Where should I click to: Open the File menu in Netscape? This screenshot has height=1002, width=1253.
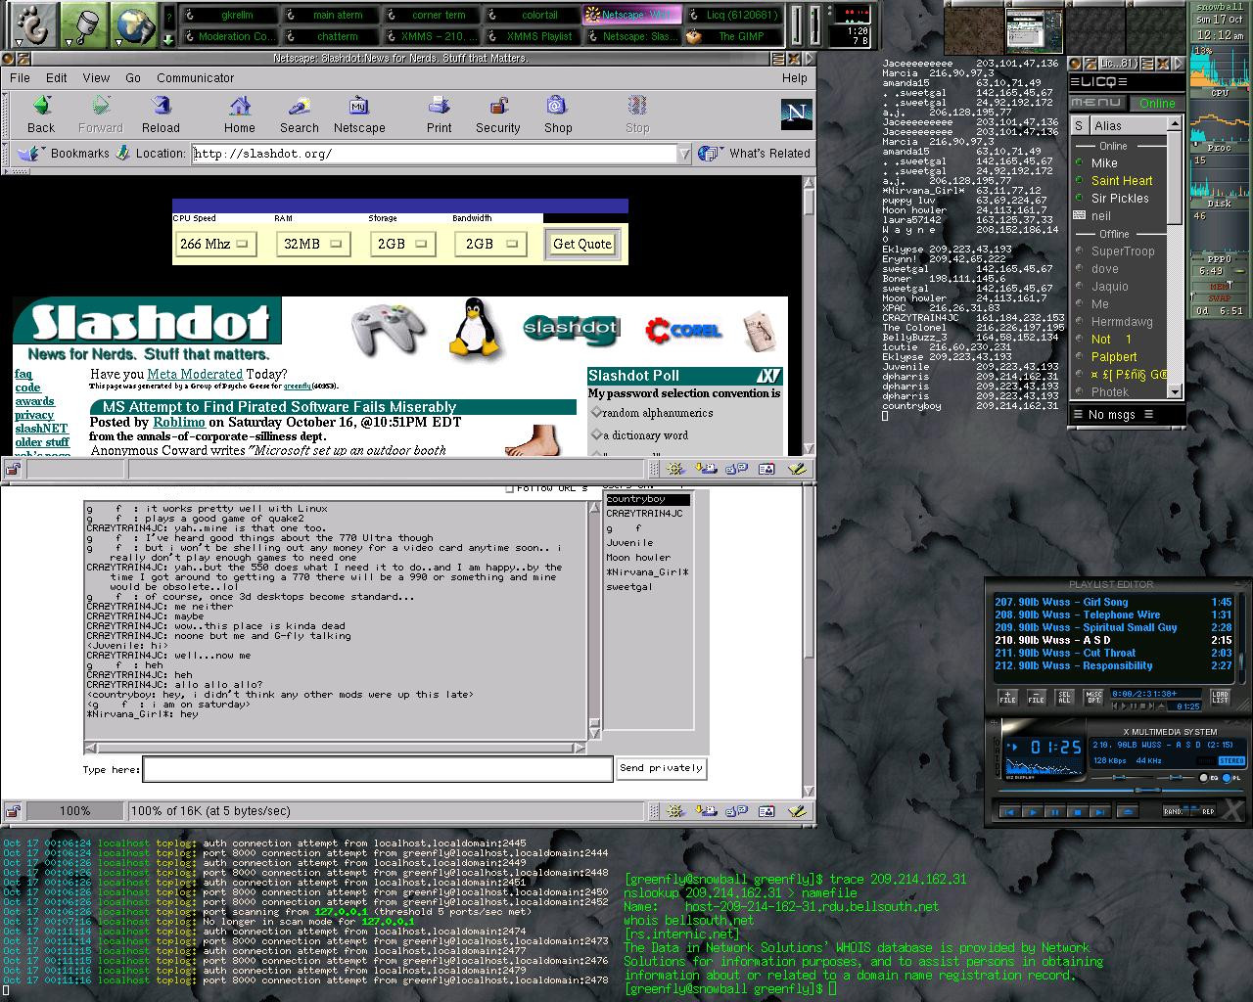[x=20, y=77]
